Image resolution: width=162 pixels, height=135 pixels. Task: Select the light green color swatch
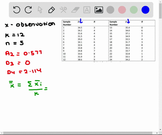pyautogui.click(x=134, y=10)
